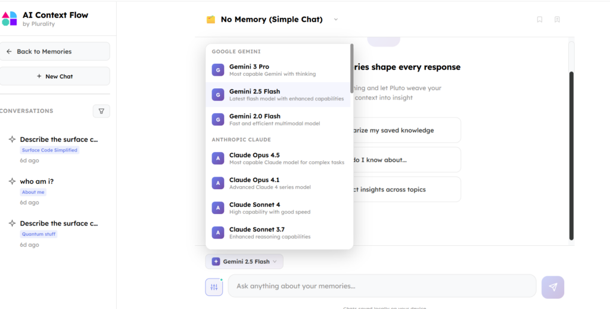This screenshot has width=610, height=309.
Task: Click the send message arrow button
Action: point(552,287)
